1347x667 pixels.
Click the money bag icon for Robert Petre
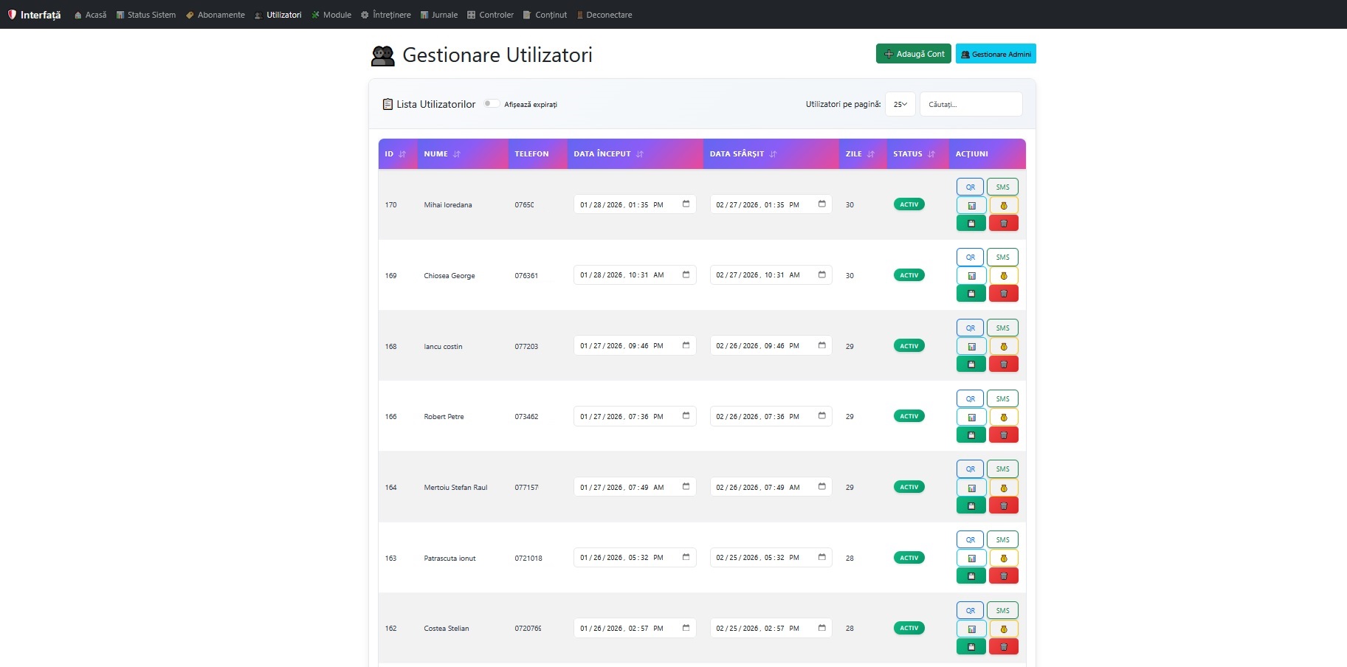[1003, 417]
